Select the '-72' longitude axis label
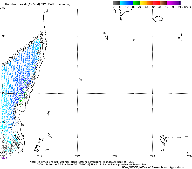The height and width of the screenshot is (169, 192). coord(40,156)
